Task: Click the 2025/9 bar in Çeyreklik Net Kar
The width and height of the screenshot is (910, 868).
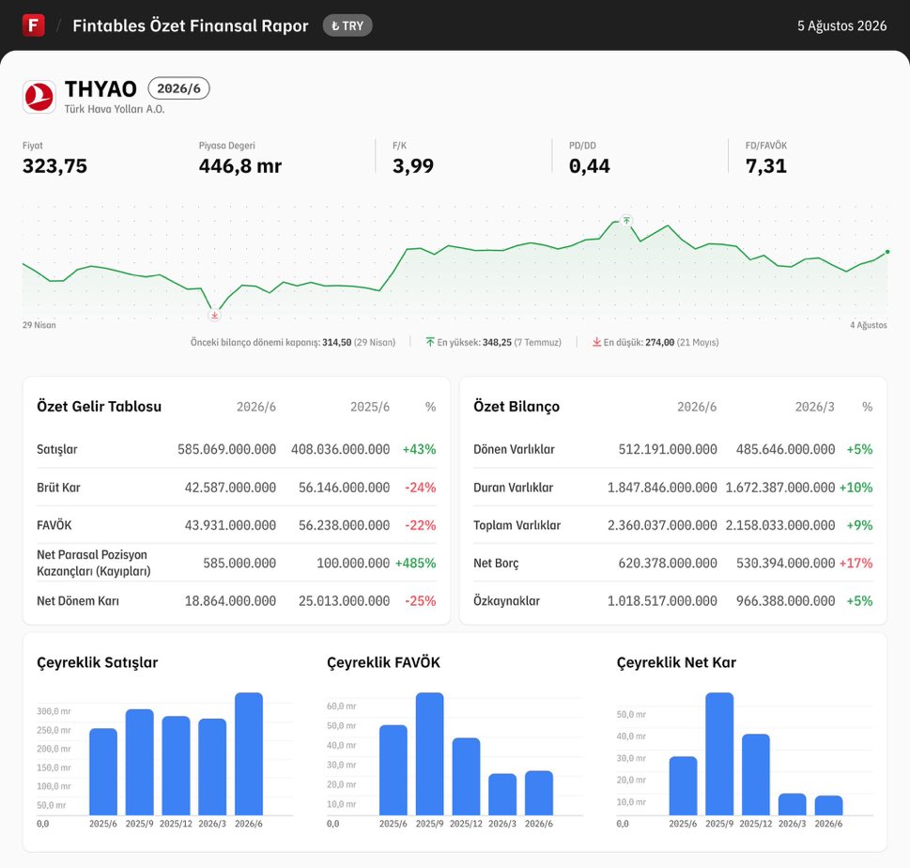Action: click(x=719, y=753)
